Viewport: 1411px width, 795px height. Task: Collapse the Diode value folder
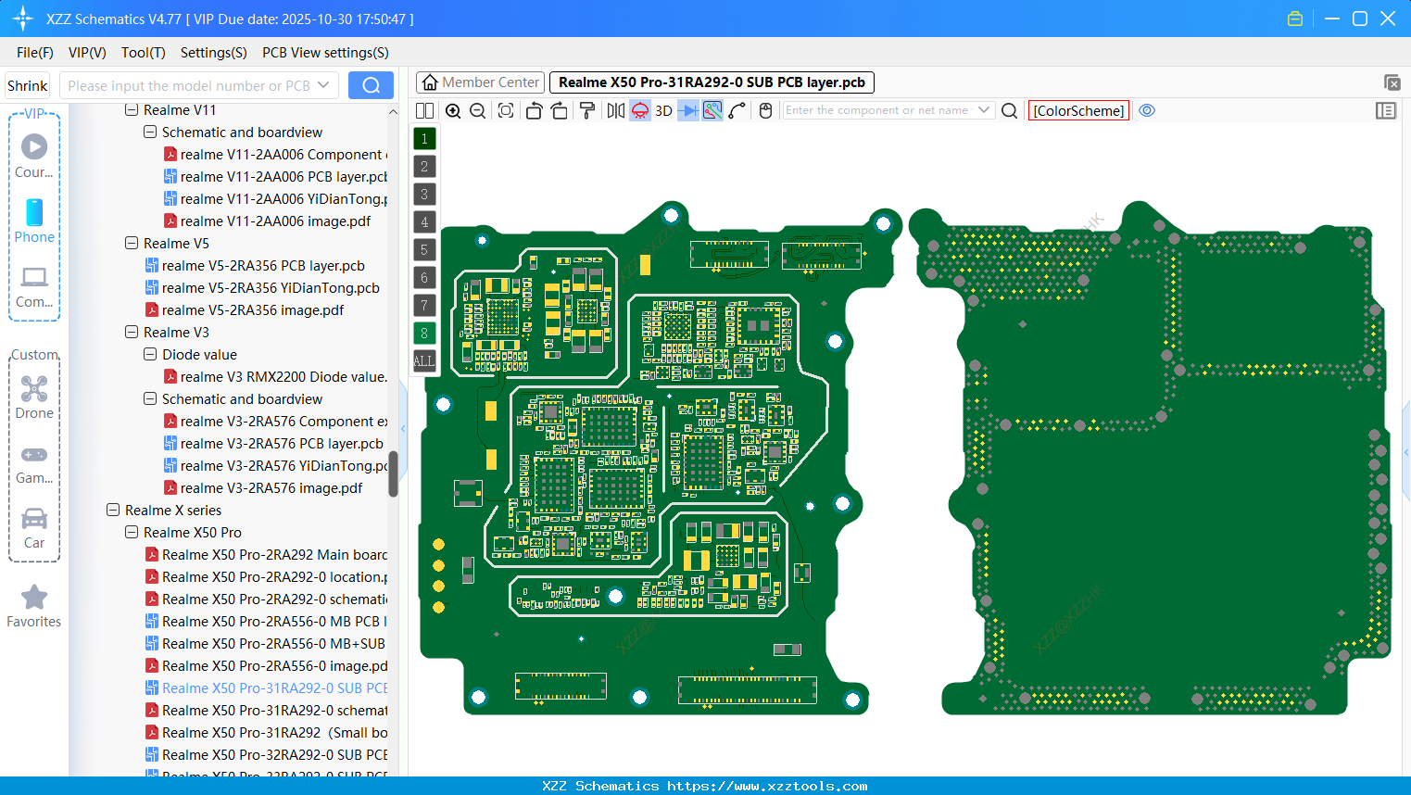click(149, 354)
